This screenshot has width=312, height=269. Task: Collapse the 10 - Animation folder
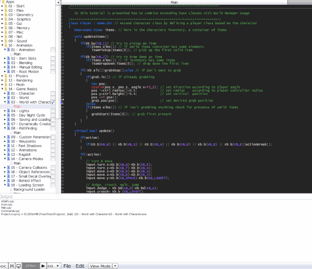pyautogui.click(x=2, y=45)
